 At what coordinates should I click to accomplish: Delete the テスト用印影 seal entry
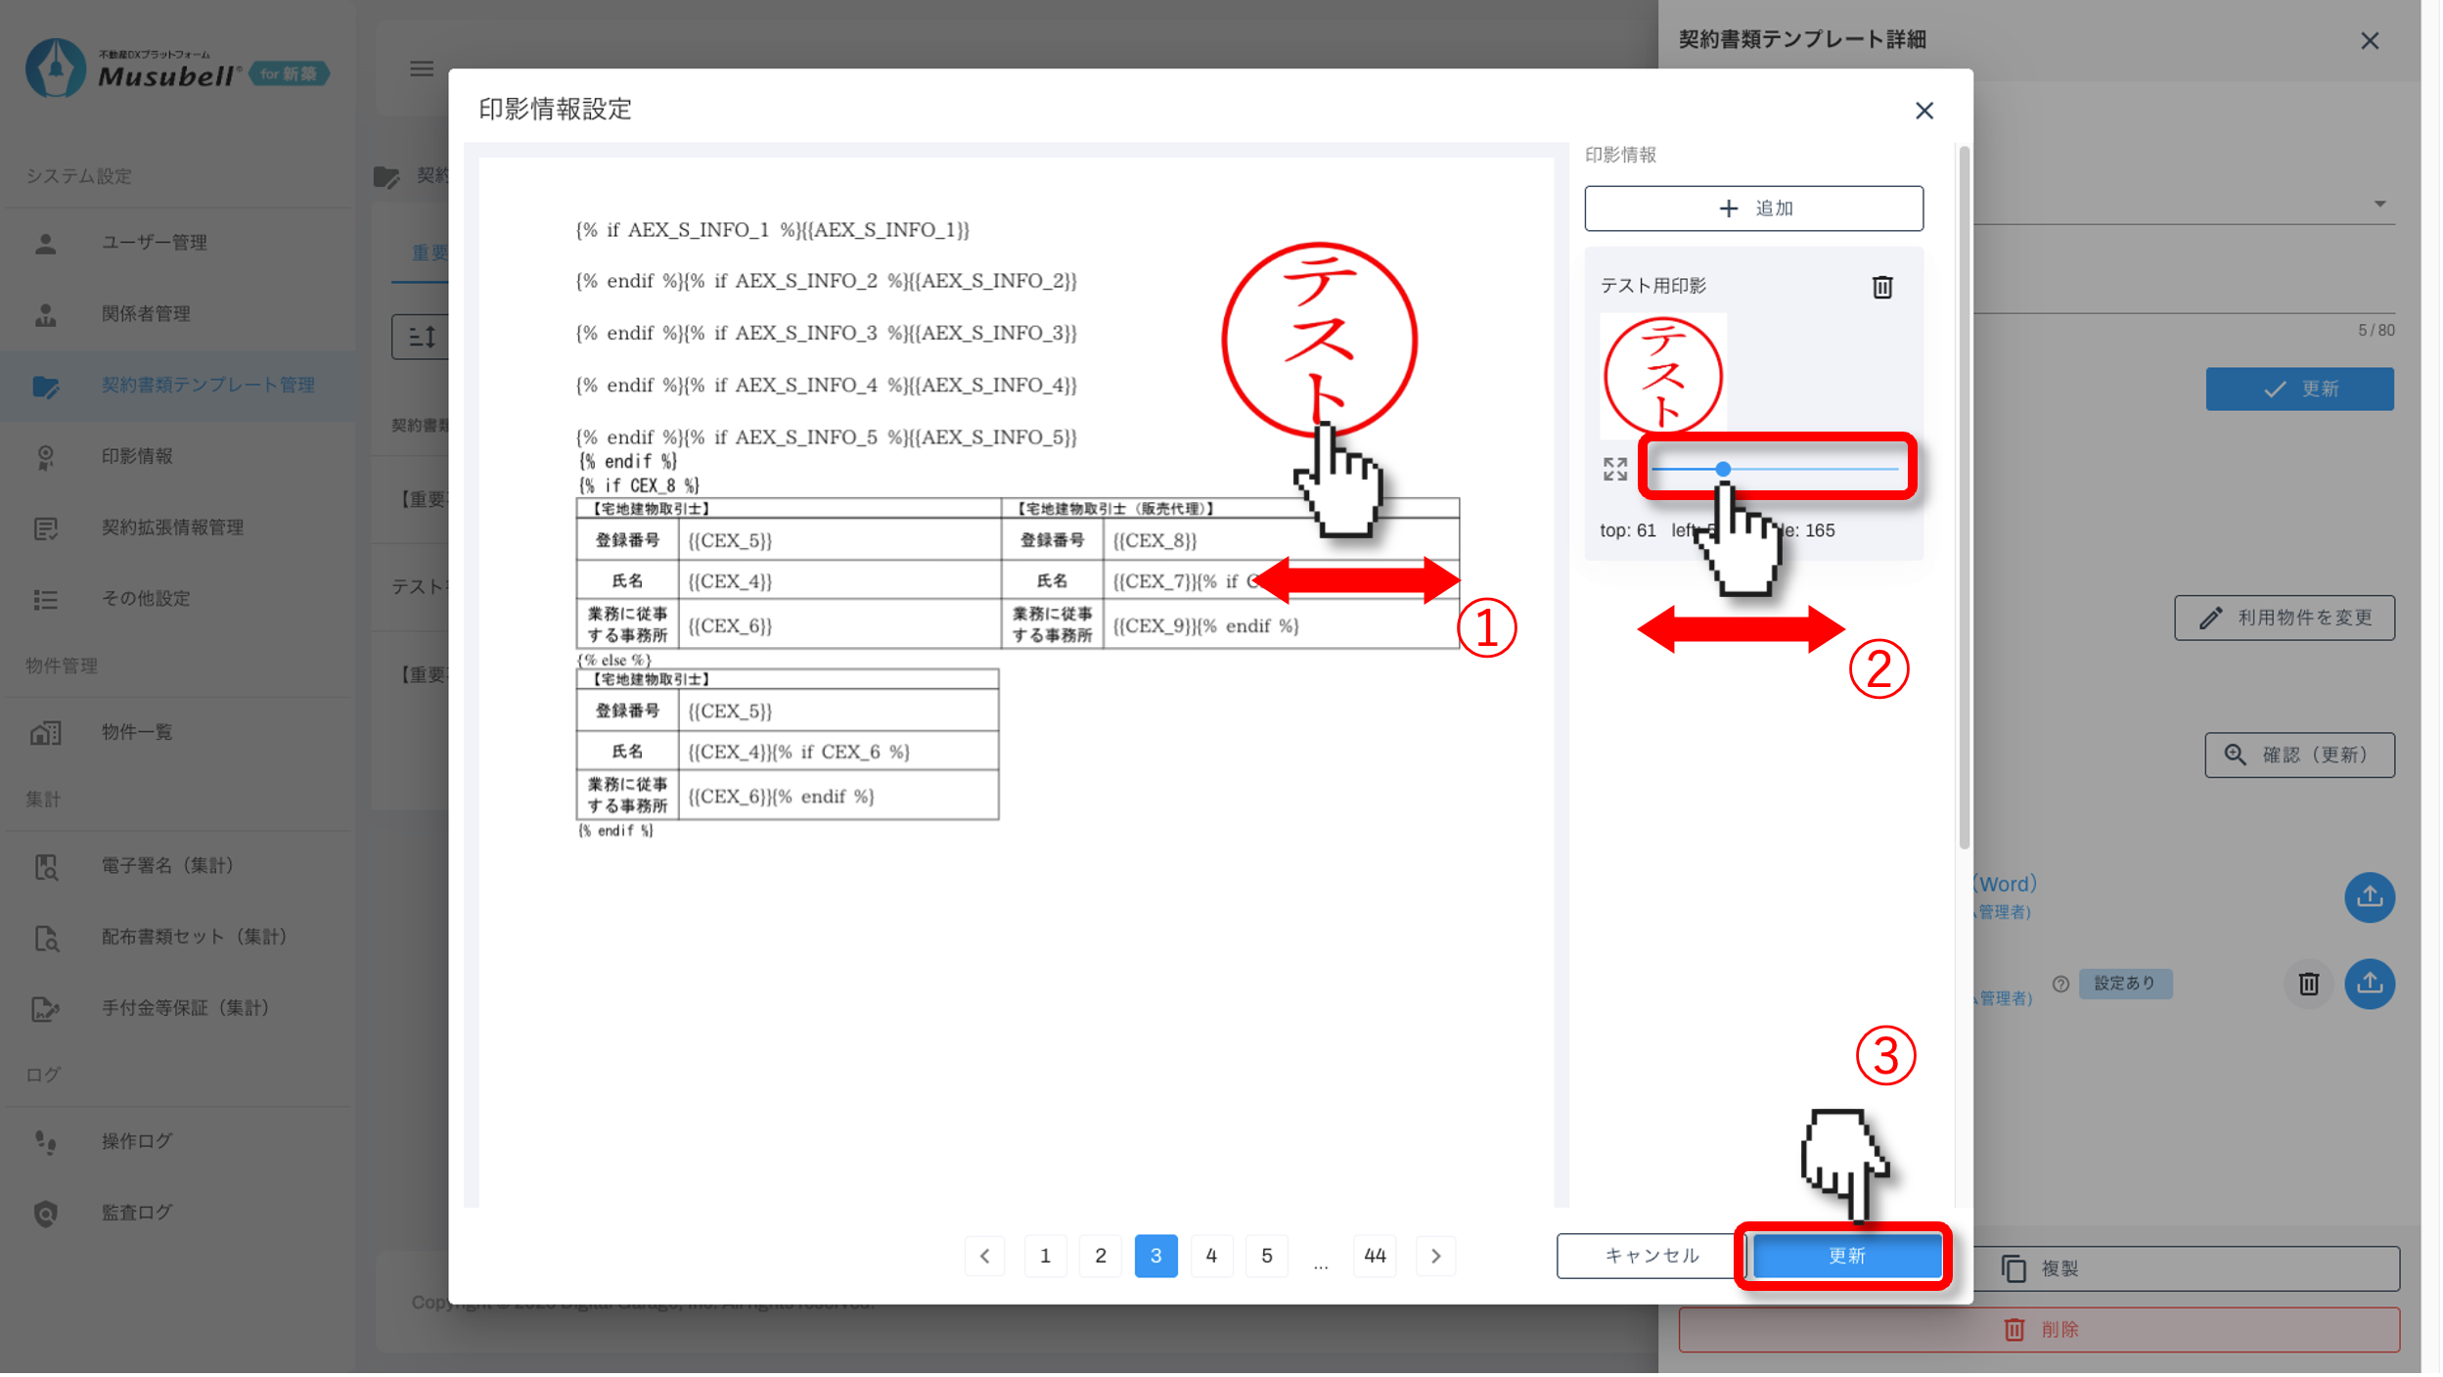pos(1881,287)
